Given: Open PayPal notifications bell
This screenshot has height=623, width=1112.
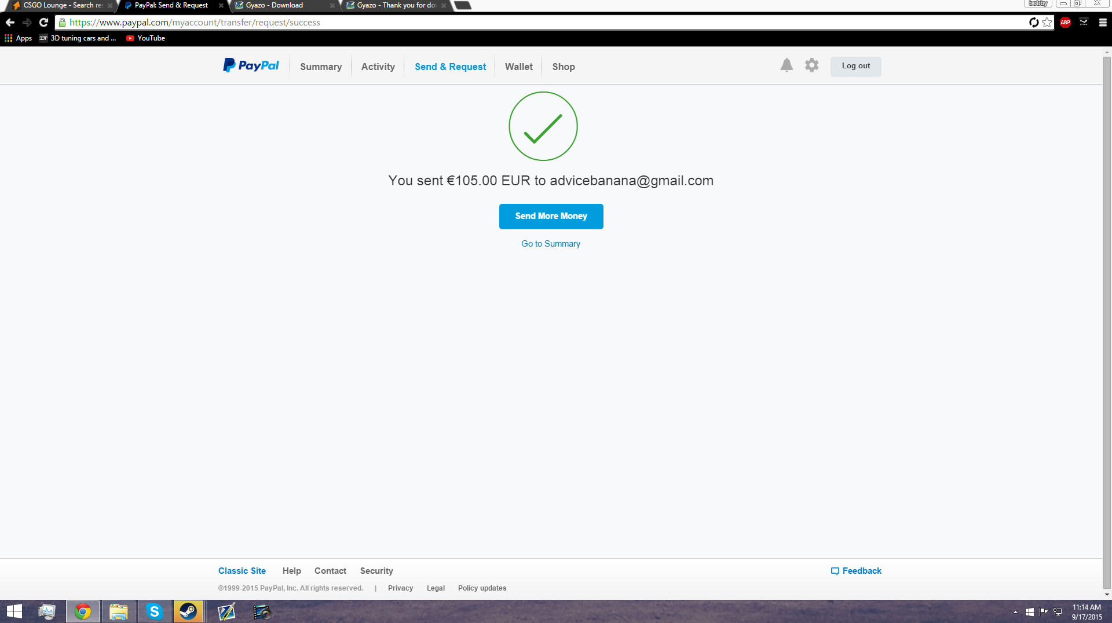Looking at the screenshot, I should point(786,65).
